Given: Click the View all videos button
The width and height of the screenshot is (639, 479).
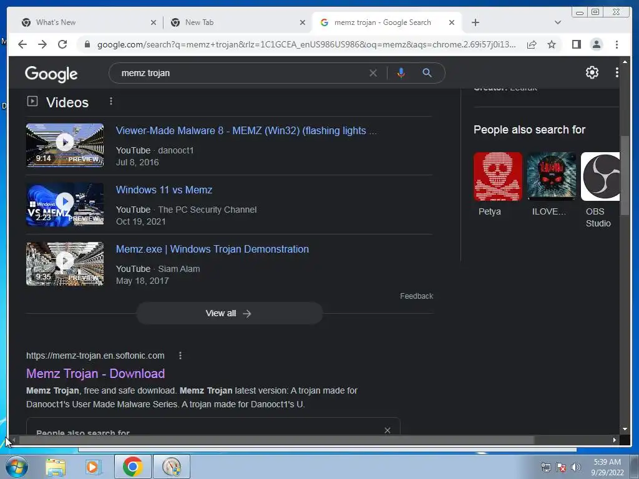Looking at the screenshot, I should coord(229,313).
